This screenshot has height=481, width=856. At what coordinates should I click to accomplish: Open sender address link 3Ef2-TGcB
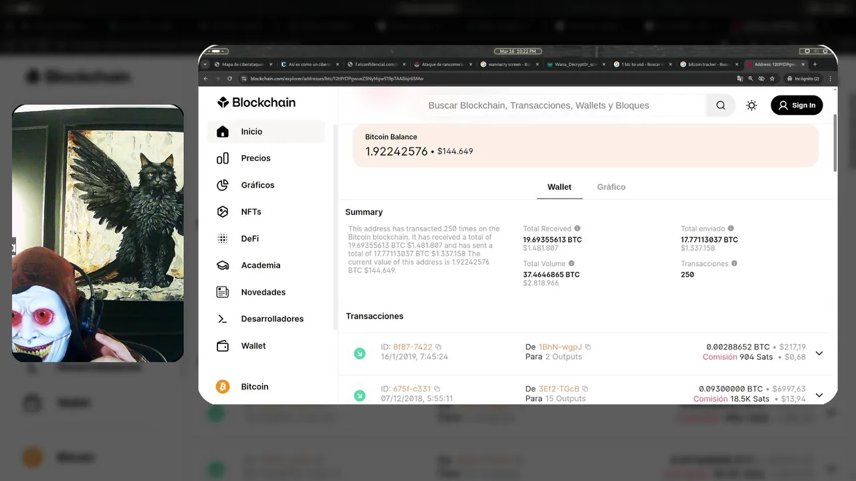[559, 389]
